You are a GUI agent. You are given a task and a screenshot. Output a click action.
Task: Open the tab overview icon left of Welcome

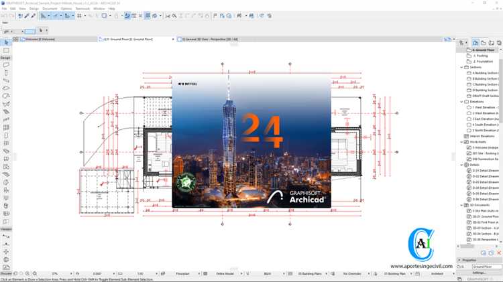click(15, 39)
